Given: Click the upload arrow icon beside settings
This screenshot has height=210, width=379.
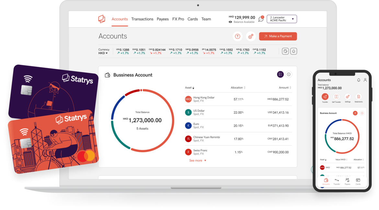Looking at the screenshot, I should point(237,36).
